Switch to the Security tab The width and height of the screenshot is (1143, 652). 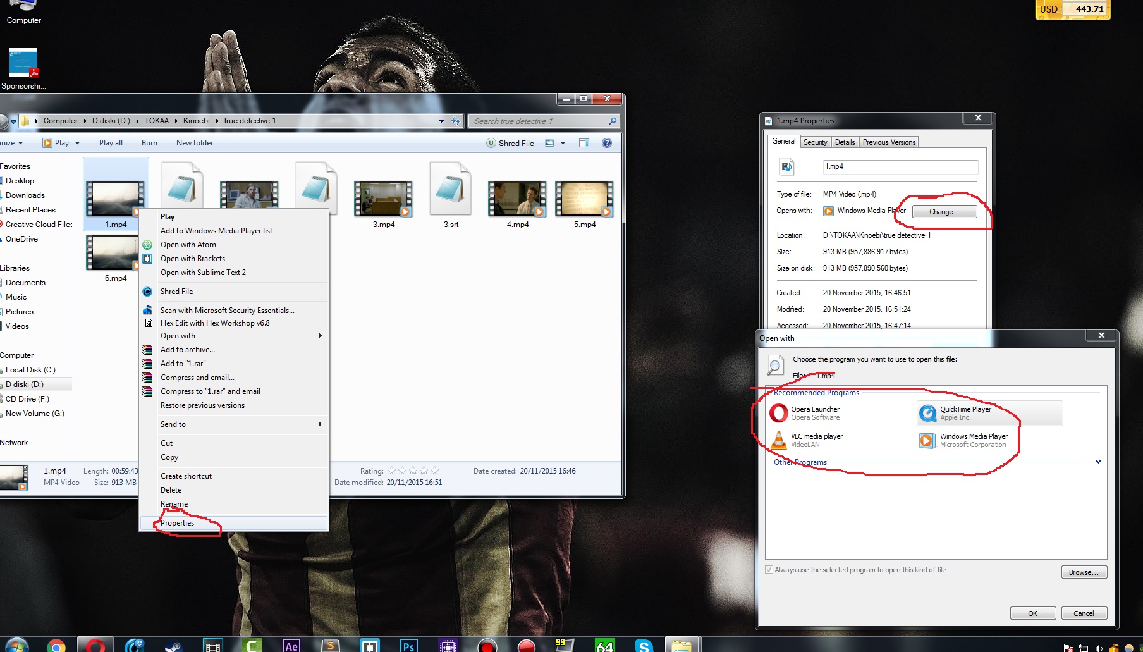(x=815, y=142)
